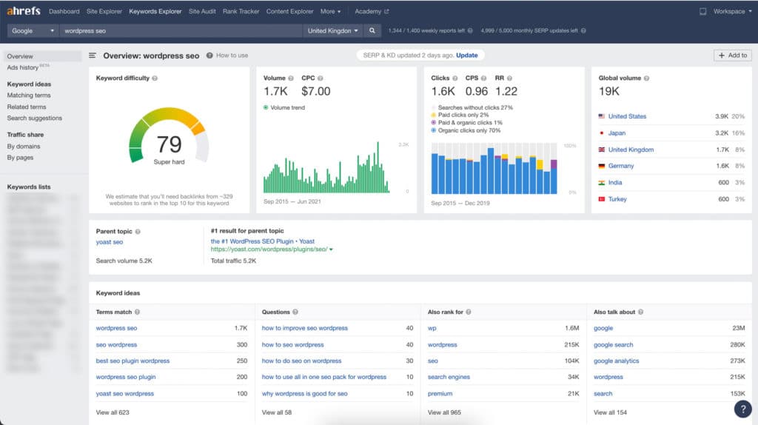Open Related terms in the sidebar
This screenshot has width=758, height=425.
pos(27,107)
